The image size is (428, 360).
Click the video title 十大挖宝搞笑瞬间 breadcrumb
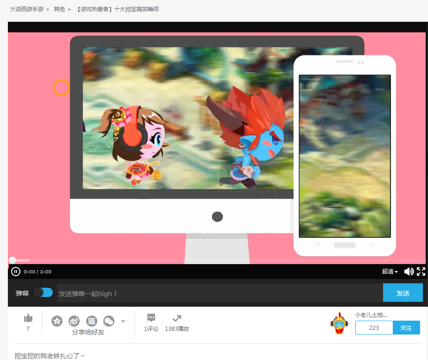(117, 9)
